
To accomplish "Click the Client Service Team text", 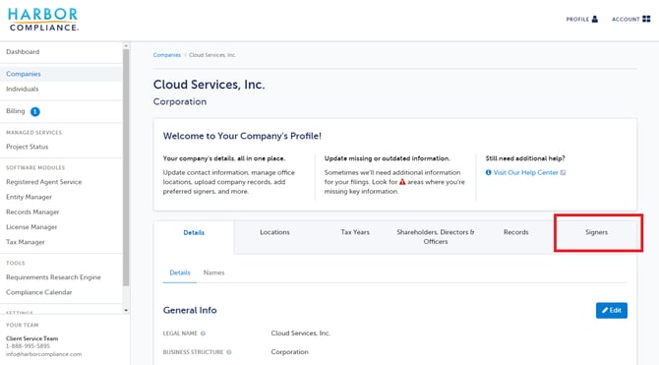I will (31, 338).
